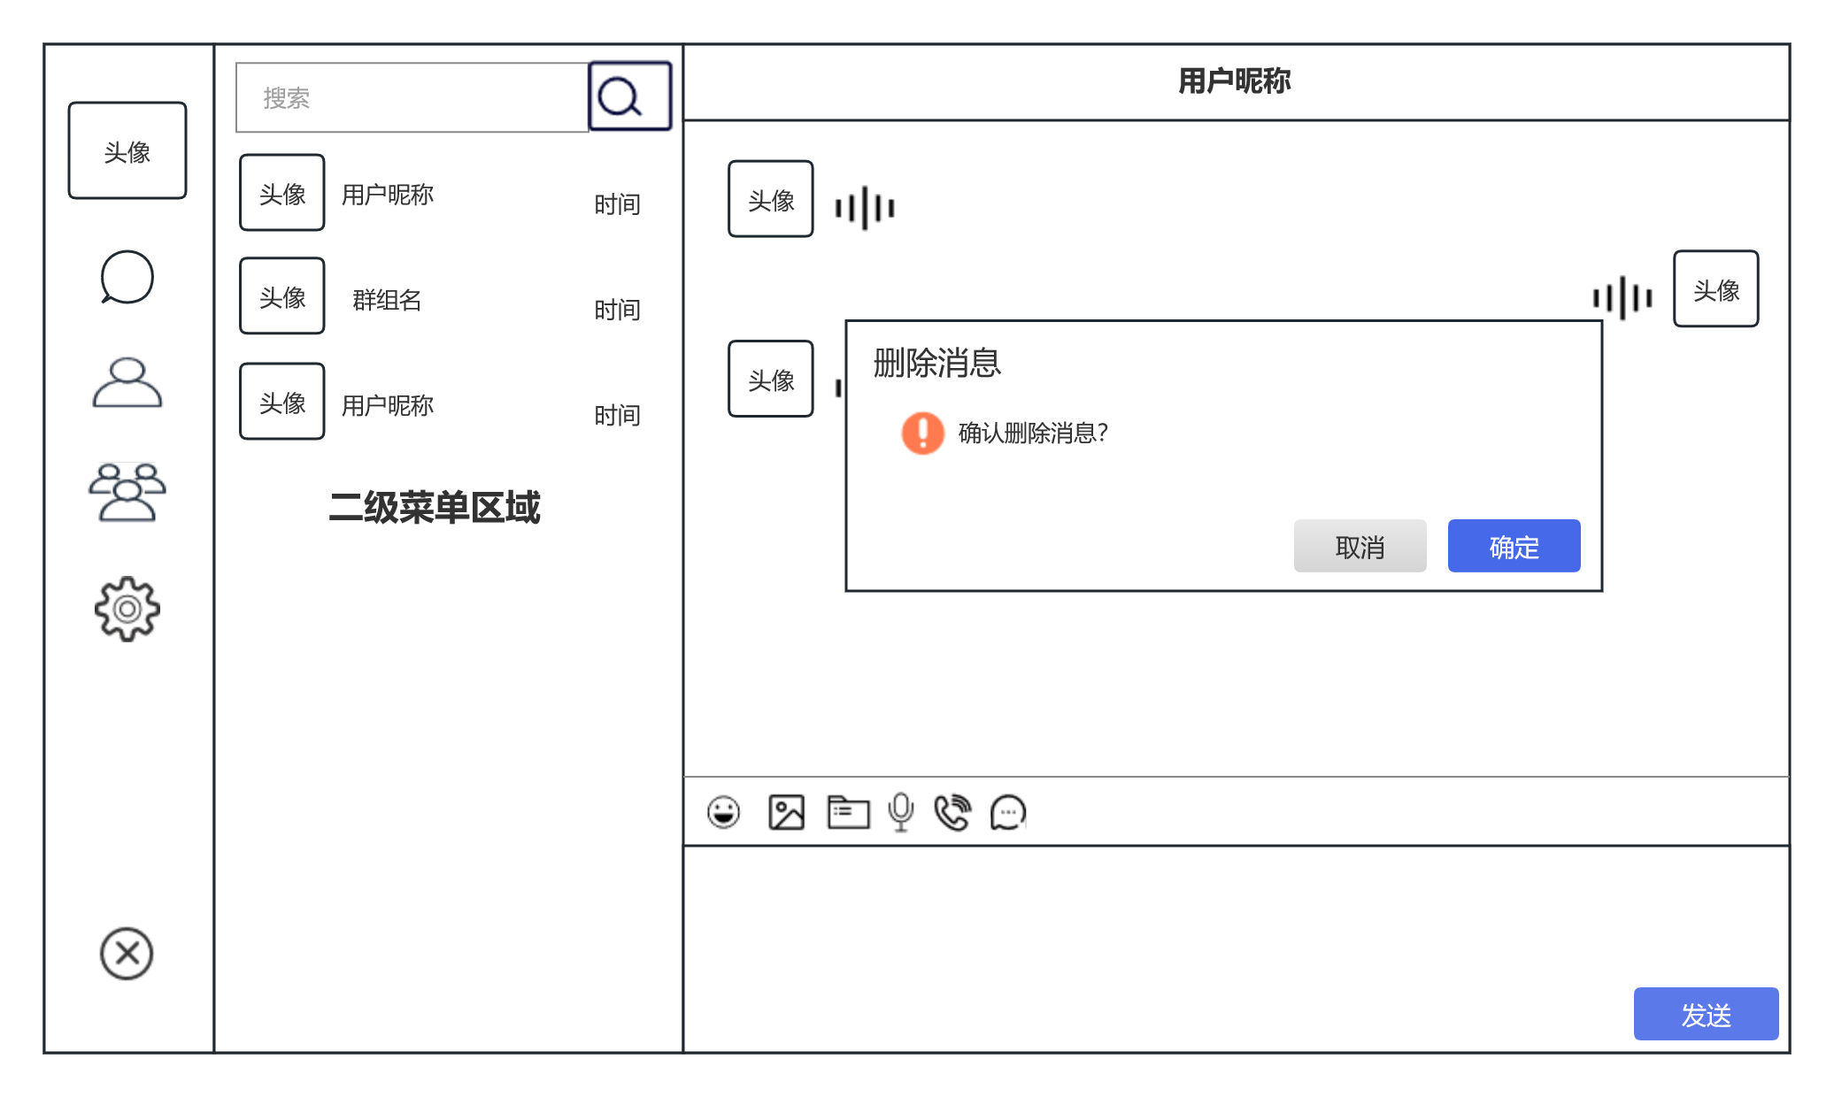The width and height of the screenshot is (1834, 1097).
Task: Click the chat history bubble icon
Action: pyautogui.click(x=1007, y=811)
